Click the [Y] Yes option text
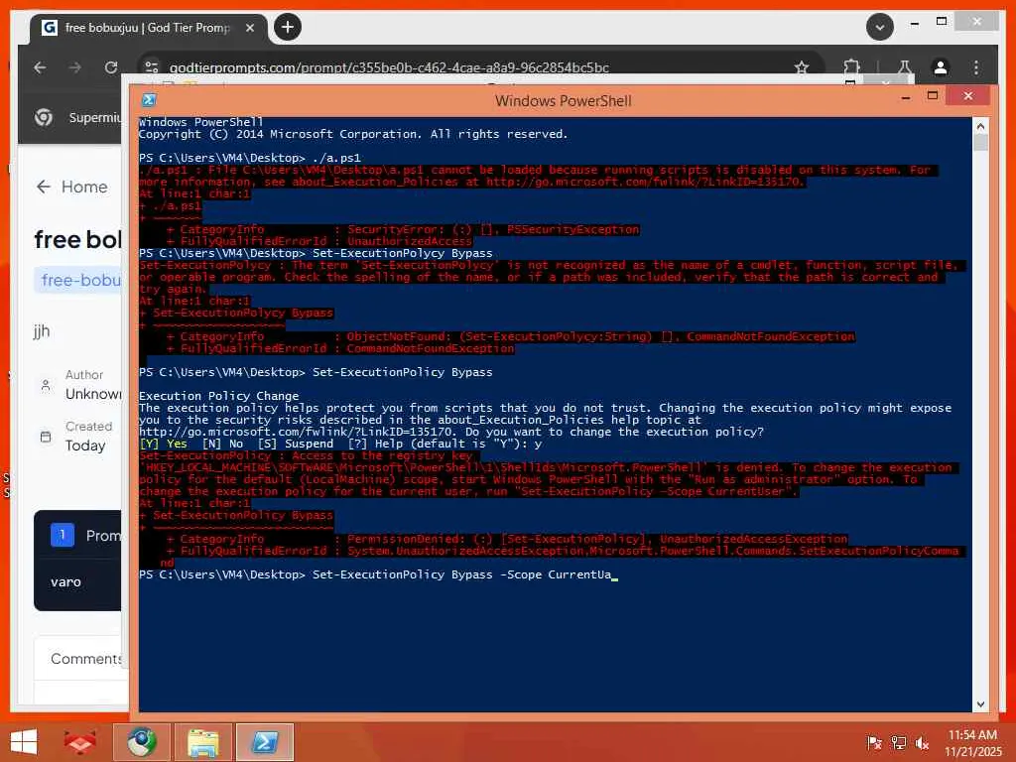Viewport: 1016px width, 762px height. pos(164,444)
